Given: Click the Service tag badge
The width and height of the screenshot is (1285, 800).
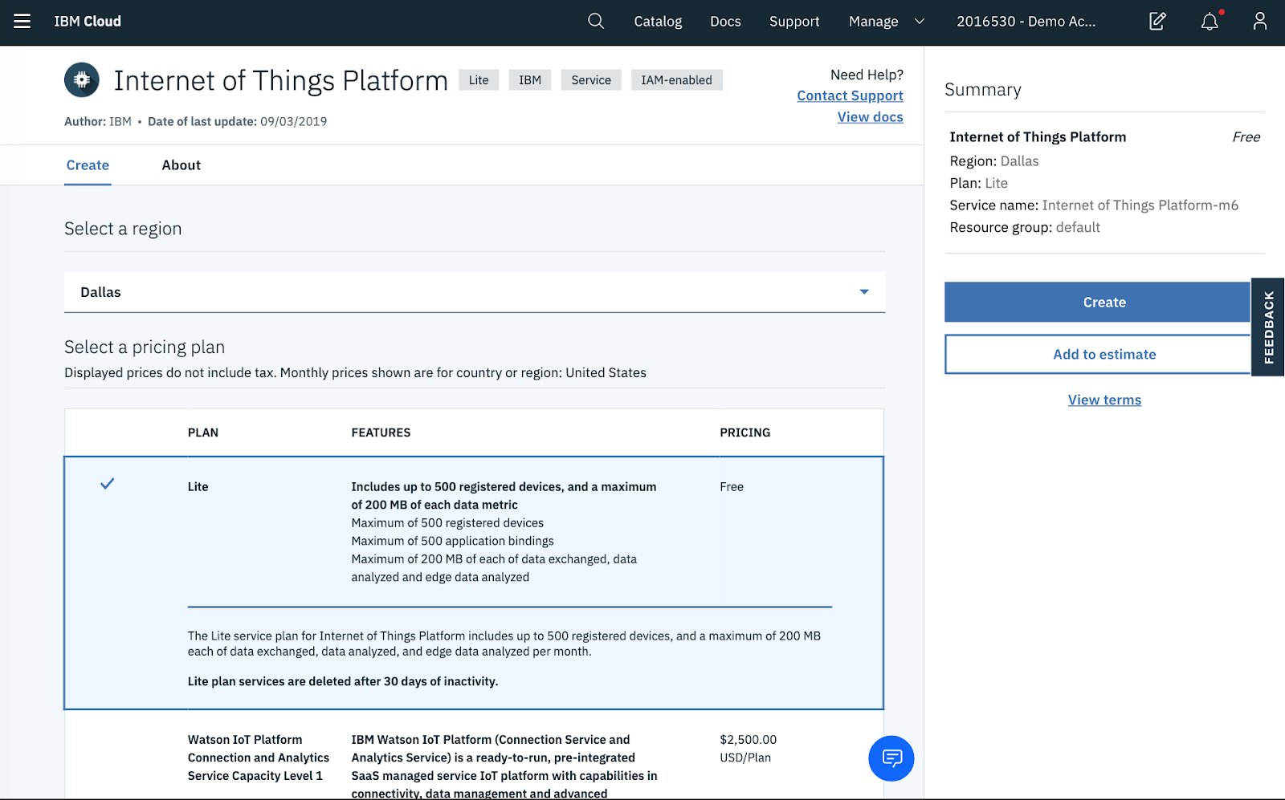Looking at the screenshot, I should pos(591,80).
